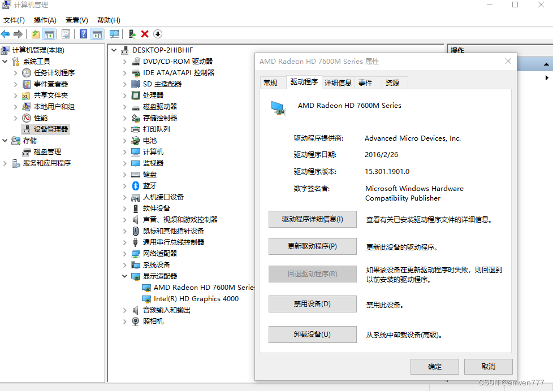Expand Audio inputs and outputs (音频输入和输出)
This screenshot has height=391, width=553.
click(124, 310)
